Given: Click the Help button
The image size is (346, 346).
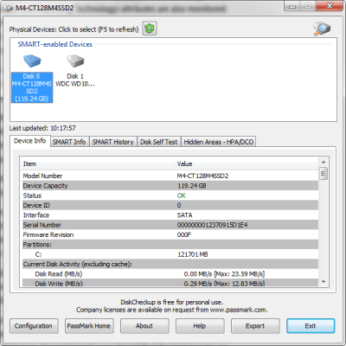Looking at the screenshot, I should pyautogui.click(x=200, y=326).
